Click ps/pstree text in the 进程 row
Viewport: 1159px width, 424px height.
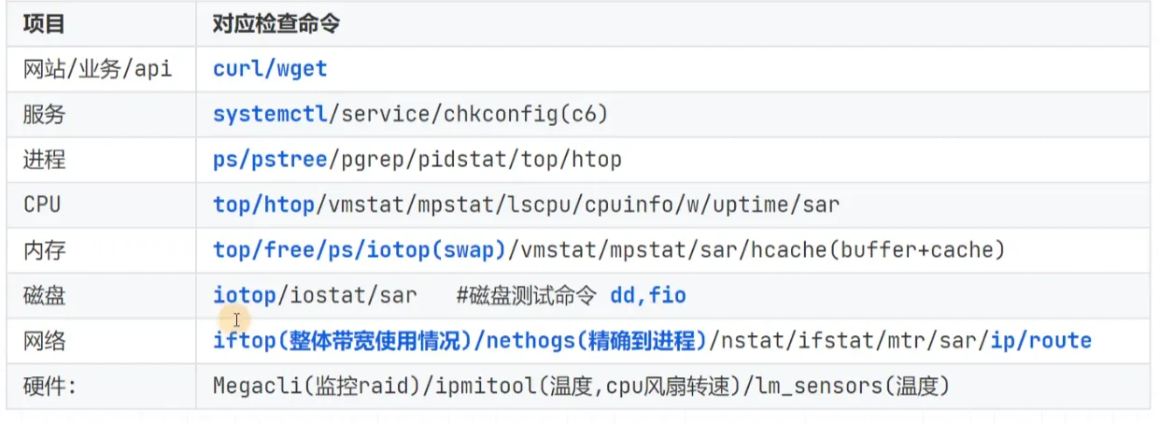270,160
